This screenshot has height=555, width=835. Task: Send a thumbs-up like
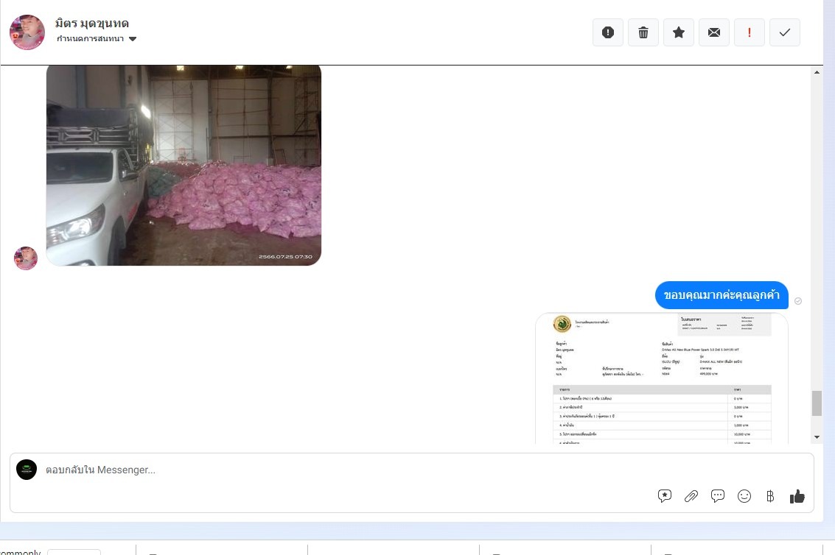797,496
